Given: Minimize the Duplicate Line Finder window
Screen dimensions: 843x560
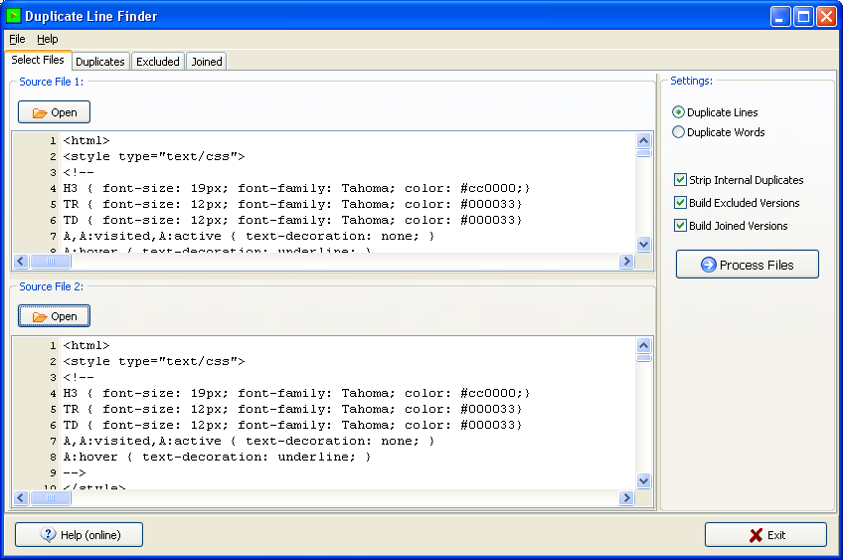Looking at the screenshot, I should pyautogui.click(x=780, y=17).
